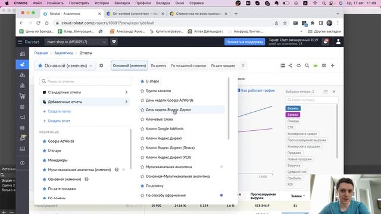Click the table layout icon in report toolbar
The height and width of the screenshot is (214, 381).
[283, 65]
